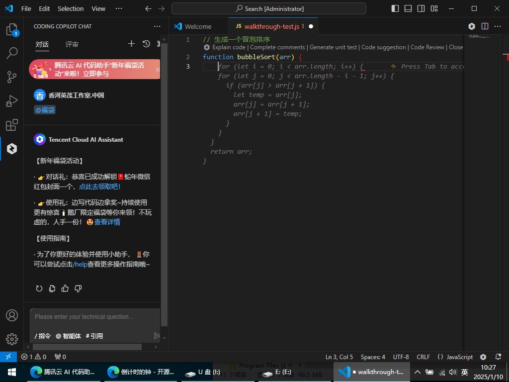Start a new chat with the plus icon

131,44
